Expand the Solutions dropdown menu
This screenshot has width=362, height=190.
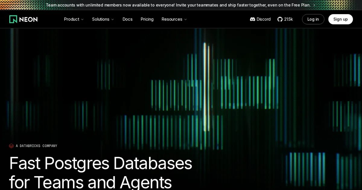pyautogui.click(x=103, y=19)
